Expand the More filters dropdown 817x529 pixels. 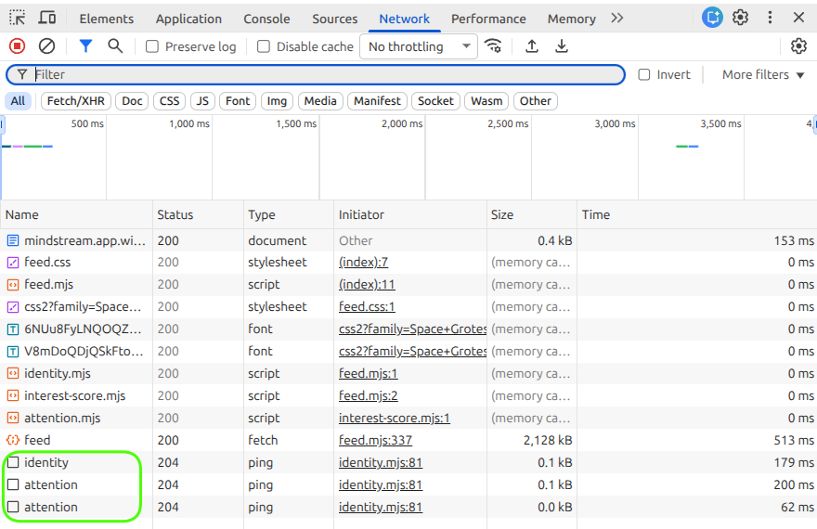click(x=763, y=75)
